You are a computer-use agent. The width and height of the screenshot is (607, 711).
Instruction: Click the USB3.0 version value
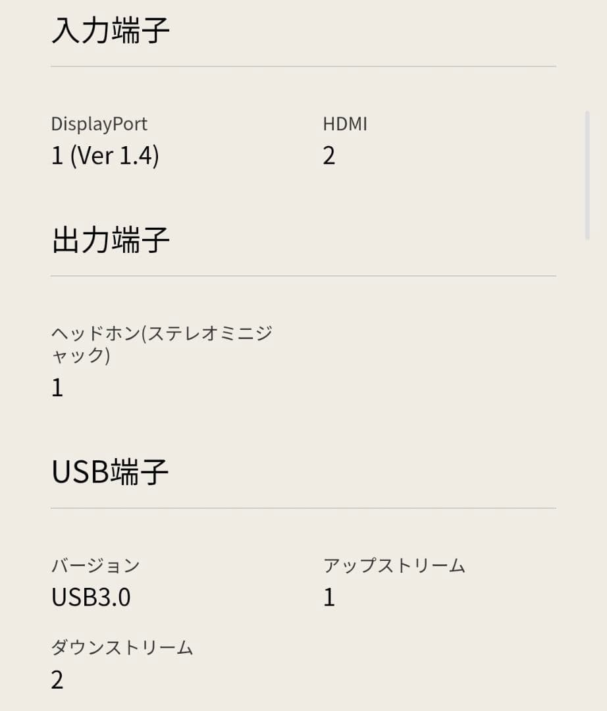[x=91, y=597]
